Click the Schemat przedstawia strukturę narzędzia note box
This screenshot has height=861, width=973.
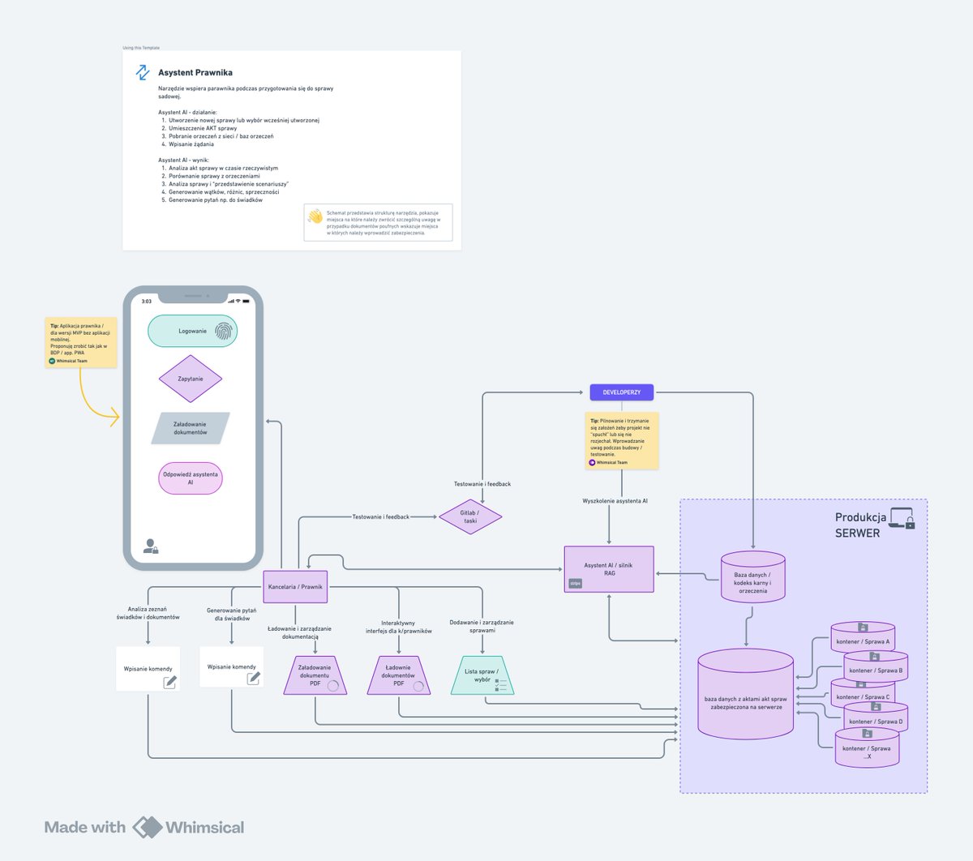(378, 222)
